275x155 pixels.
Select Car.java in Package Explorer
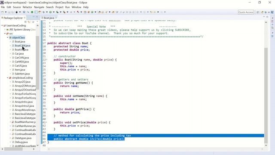(x=19, y=53)
